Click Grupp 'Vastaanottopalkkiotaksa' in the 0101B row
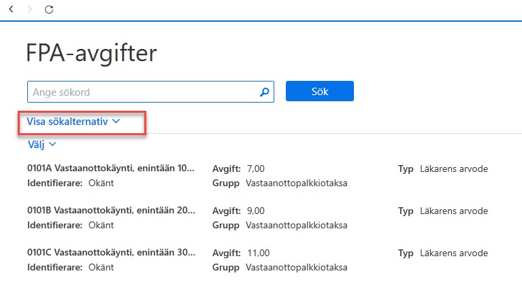The height and width of the screenshot is (282, 522). tap(296, 225)
